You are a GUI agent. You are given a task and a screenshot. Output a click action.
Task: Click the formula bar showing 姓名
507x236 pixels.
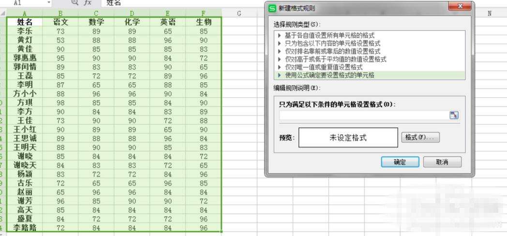tap(304, 3)
